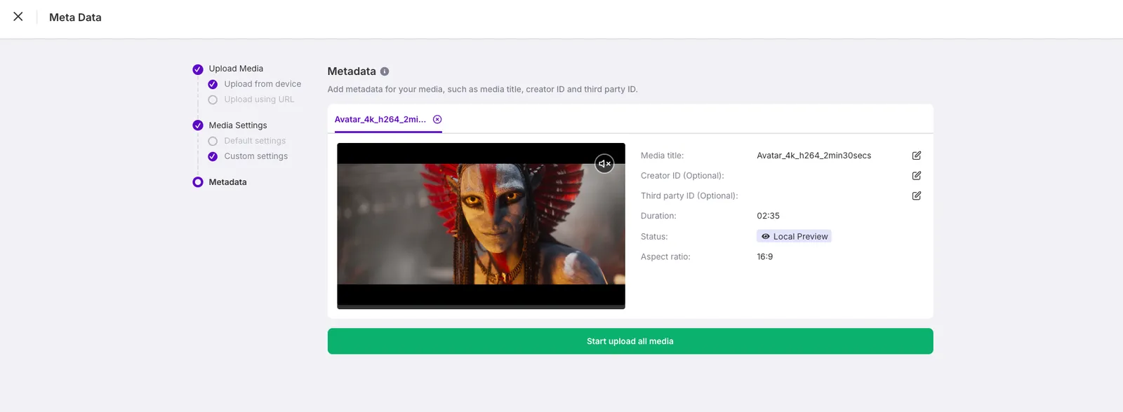The width and height of the screenshot is (1123, 412).
Task: Click the Media title: label
Action: [x=662, y=156]
